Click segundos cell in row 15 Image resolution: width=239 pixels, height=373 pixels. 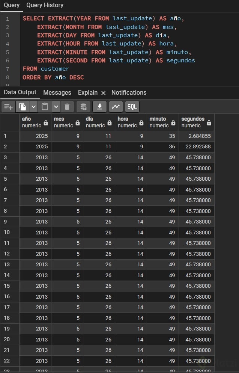coord(197,286)
